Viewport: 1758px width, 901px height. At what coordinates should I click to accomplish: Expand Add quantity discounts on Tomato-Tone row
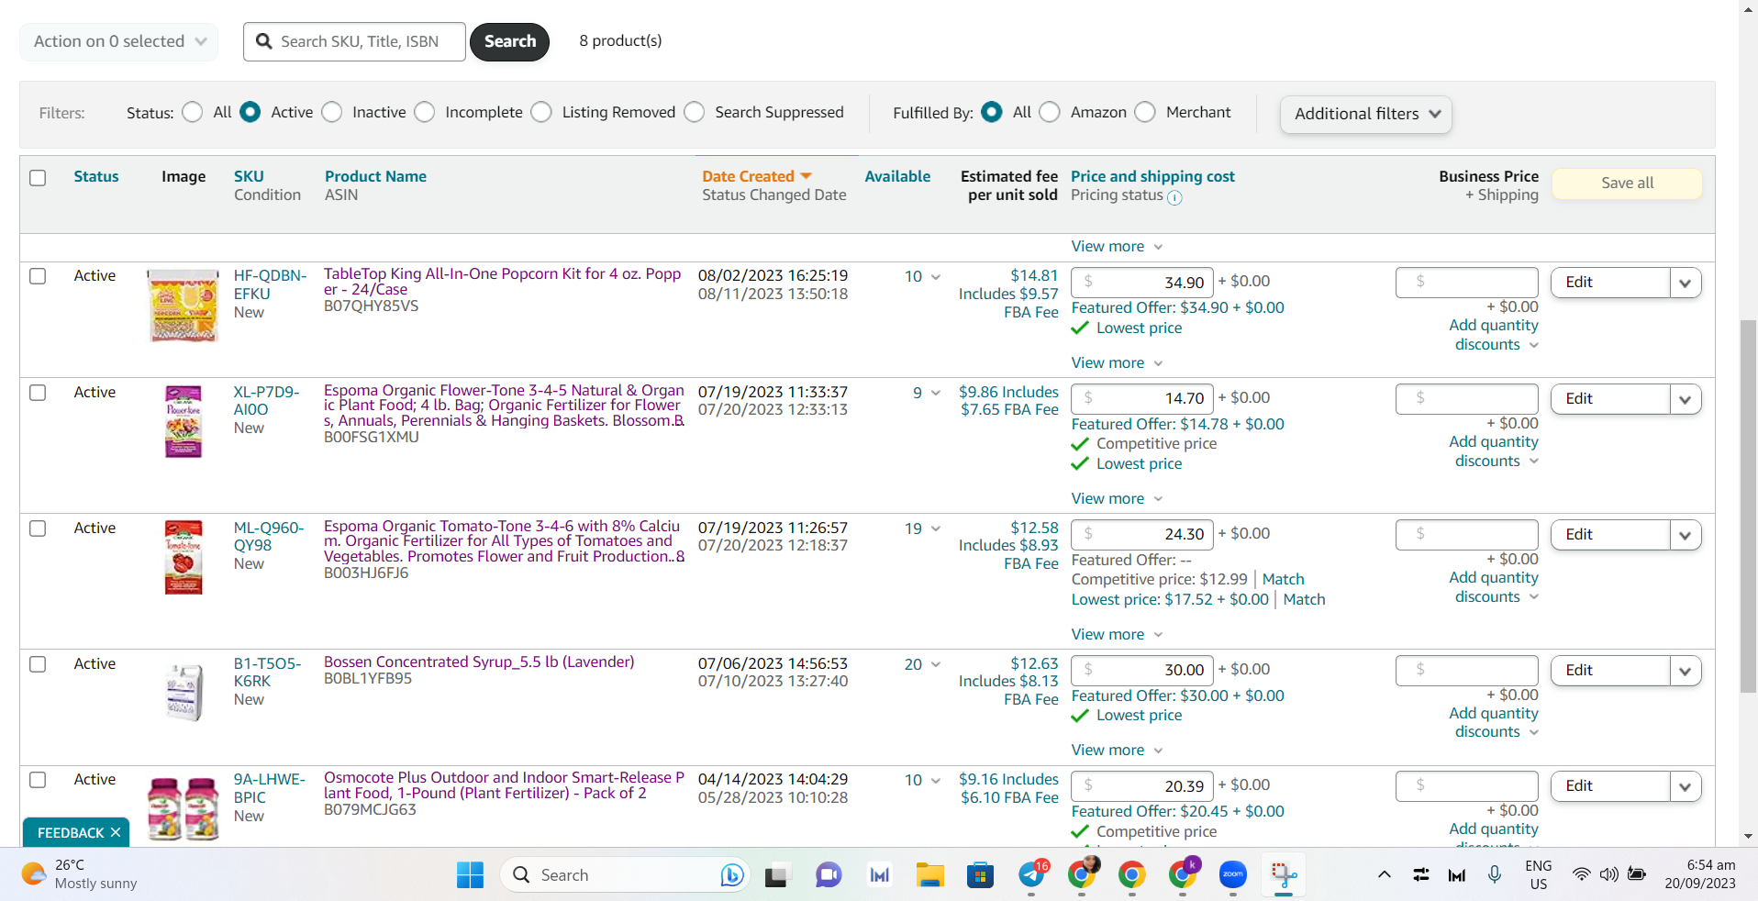pos(1494,587)
